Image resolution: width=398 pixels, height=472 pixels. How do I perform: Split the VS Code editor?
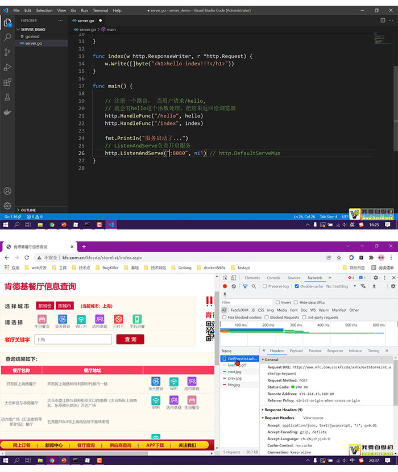pos(383,20)
